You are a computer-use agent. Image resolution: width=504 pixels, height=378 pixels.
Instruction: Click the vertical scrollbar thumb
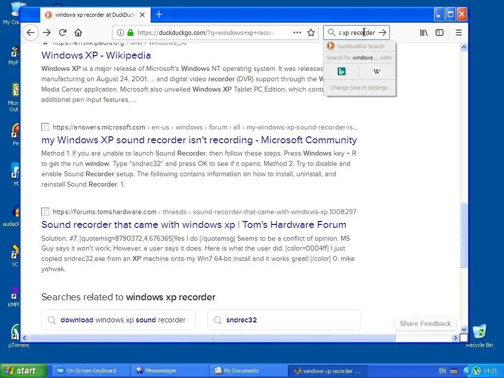click(464, 235)
